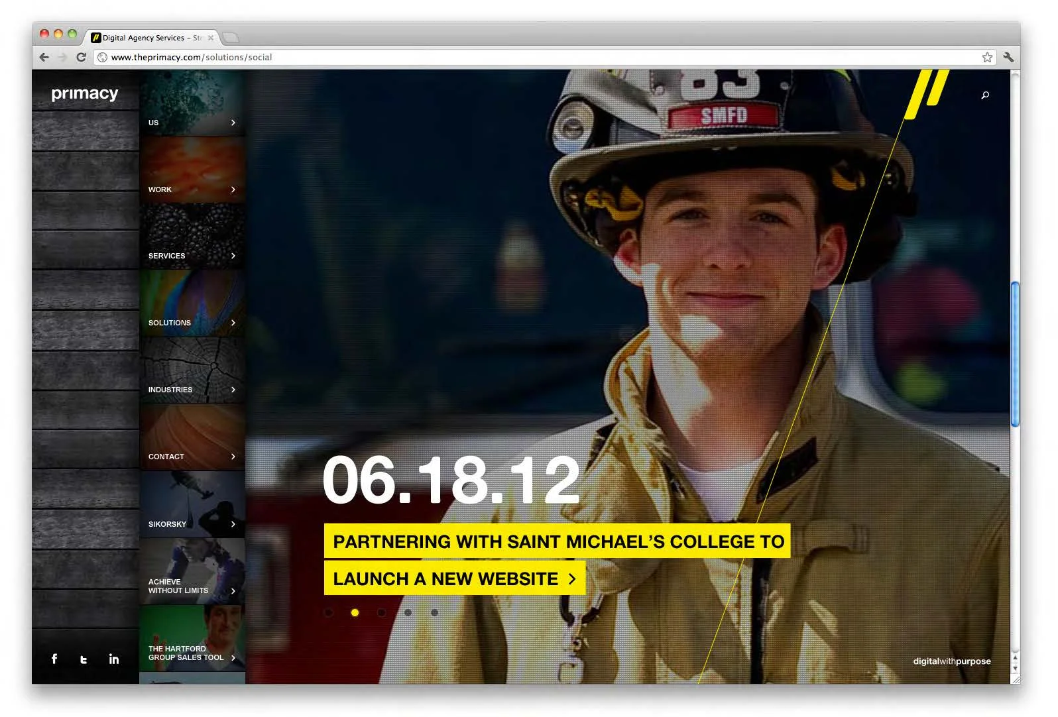
Task: Click the digitalwithpurpose tagline
Action: coord(952,661)
